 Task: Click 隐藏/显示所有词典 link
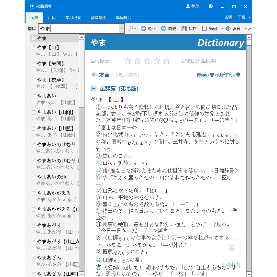[219, 75]
